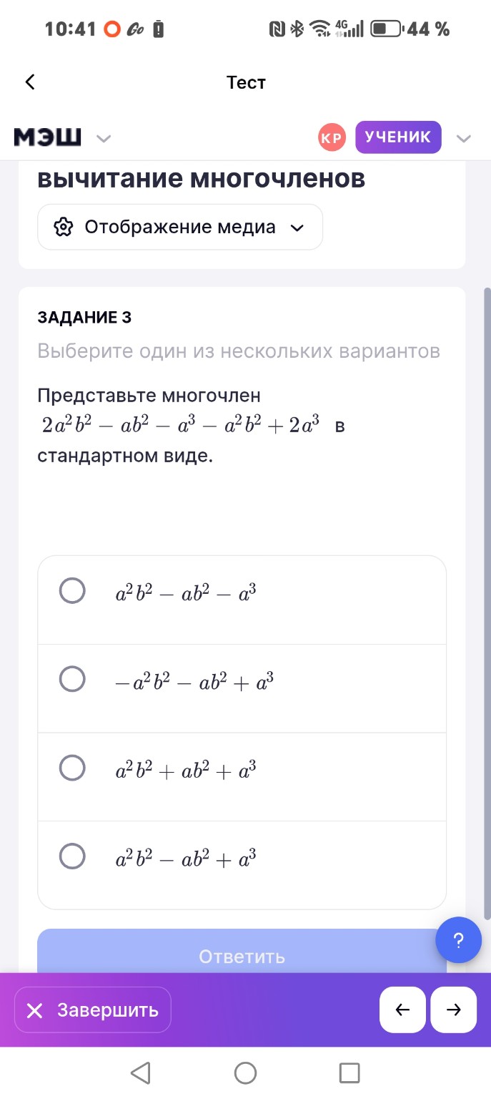
Task: Select answer −a²b² − ab² + a³
Action: click(71, 679)
